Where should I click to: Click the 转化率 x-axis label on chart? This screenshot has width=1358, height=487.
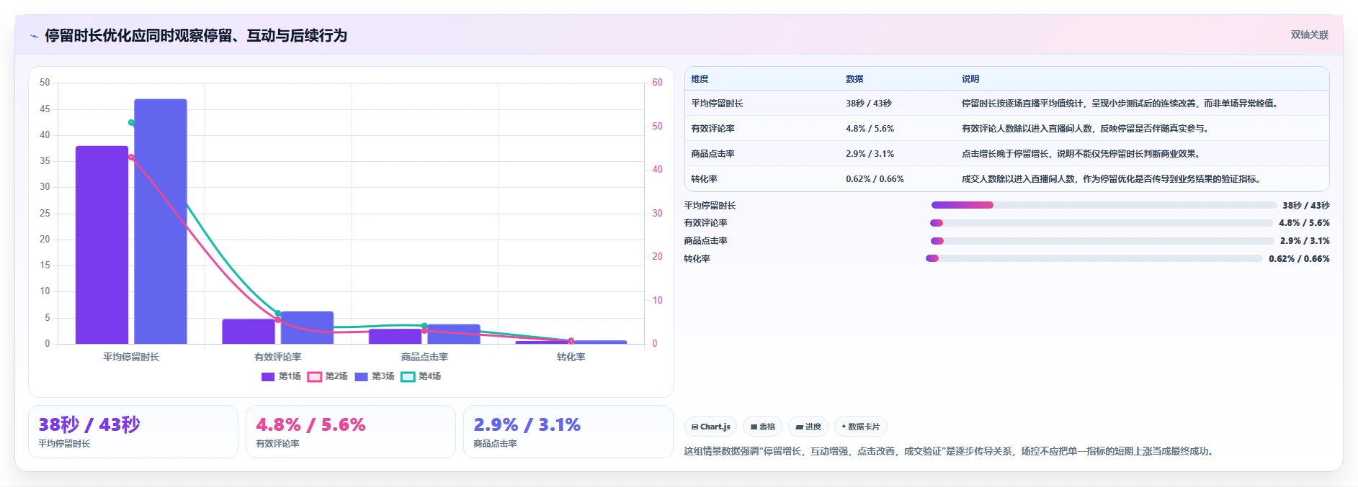click(x=571, y=357)
